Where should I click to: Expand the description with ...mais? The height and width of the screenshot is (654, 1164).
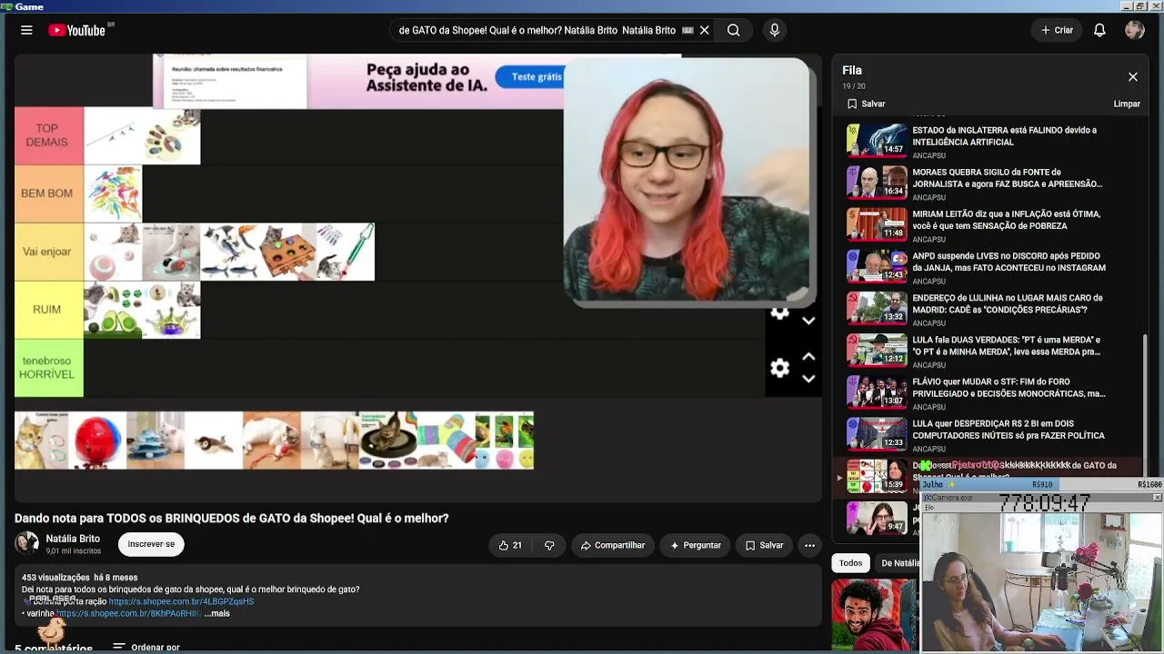(217, 613)
